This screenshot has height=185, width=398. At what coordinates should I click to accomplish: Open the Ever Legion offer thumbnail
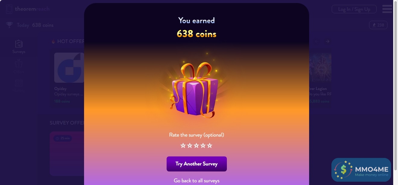pyautogui.click(x=320, y=68)
